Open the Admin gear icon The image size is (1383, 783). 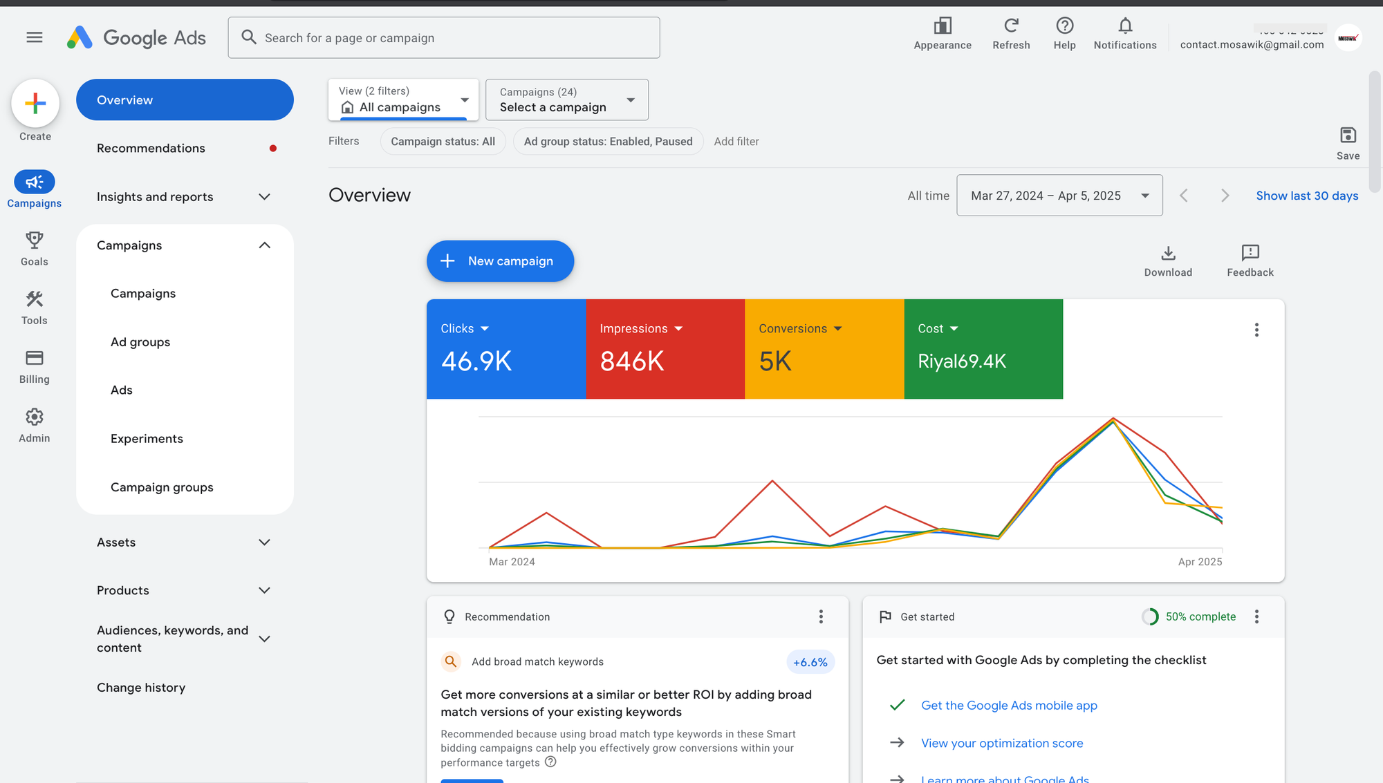click(35, 417)
